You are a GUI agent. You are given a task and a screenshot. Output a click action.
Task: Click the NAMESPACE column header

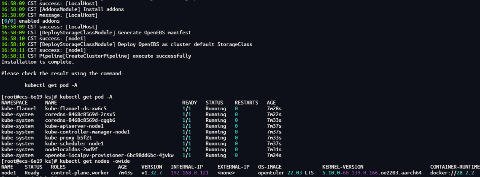point(15,103)
